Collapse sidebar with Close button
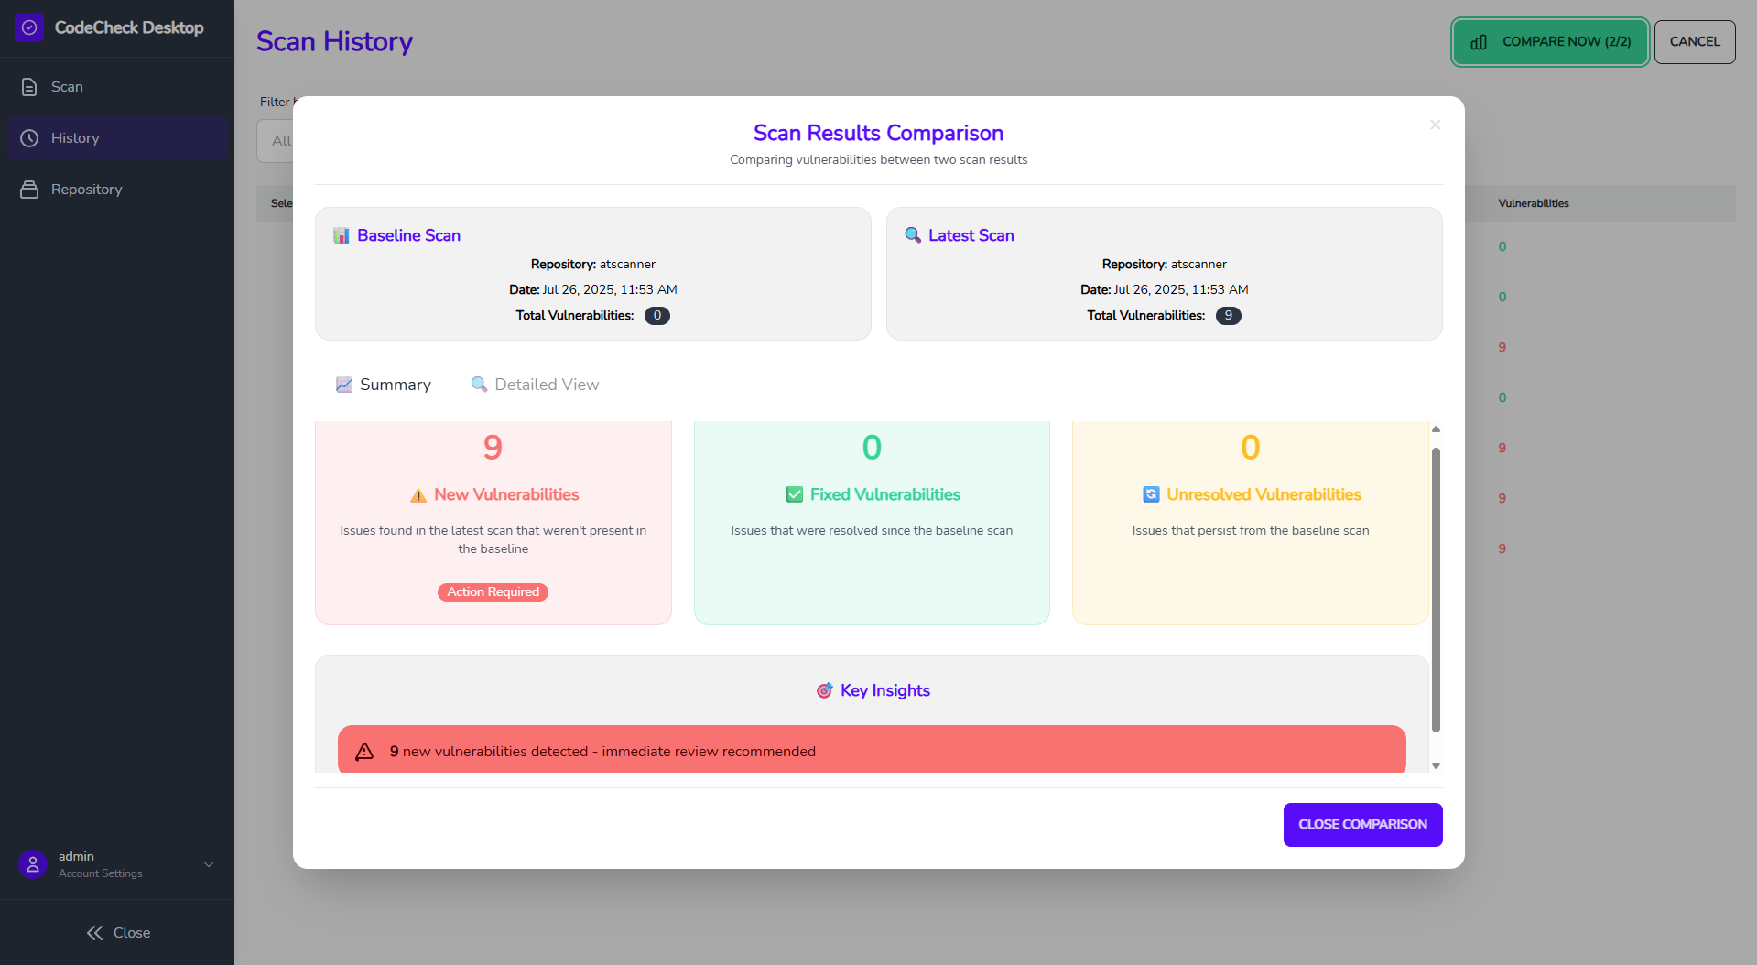 (x=117, y=933)
